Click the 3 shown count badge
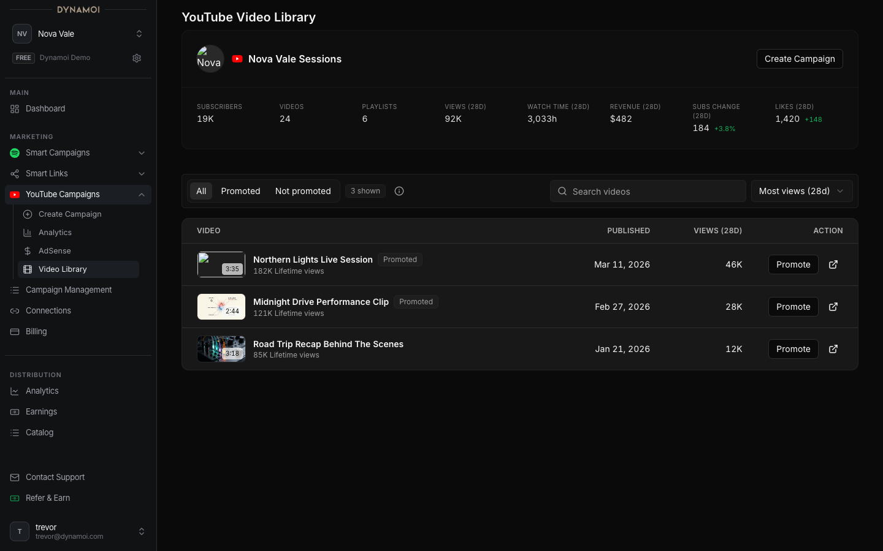 (x=365, y=191)
